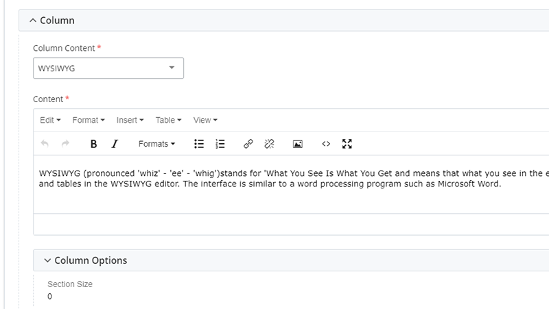This screenshot has width=549, height=309.
Task: Open the Formats dropdown
Action: (x=156, y=144)
